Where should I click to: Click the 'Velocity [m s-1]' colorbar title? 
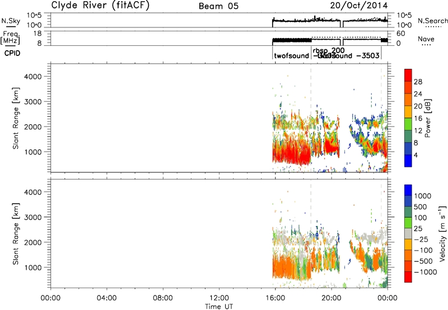(x=442, y=233)
